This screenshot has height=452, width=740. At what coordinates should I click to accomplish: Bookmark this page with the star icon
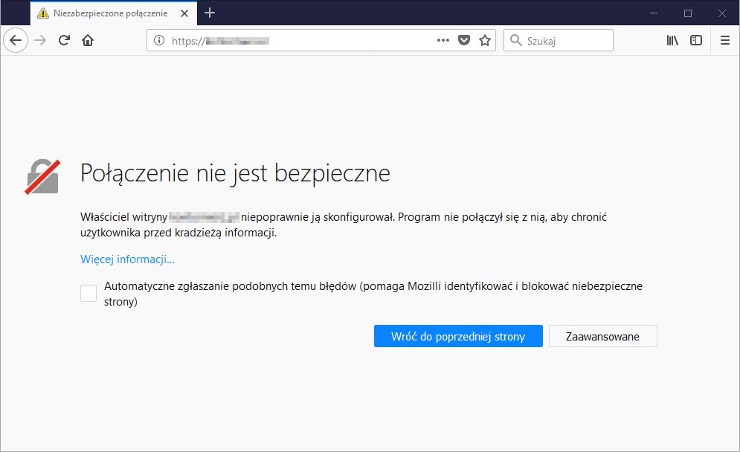tap(485, 40)
